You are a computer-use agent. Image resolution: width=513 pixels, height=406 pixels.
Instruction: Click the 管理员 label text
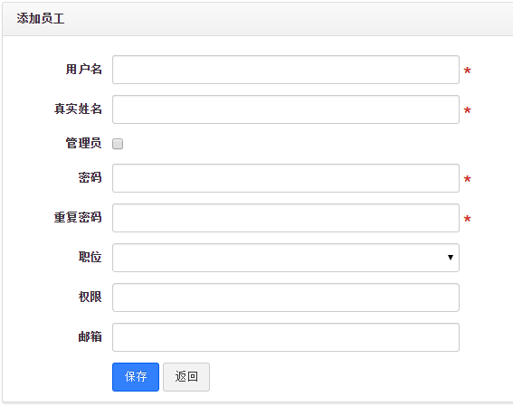[83, 143]
